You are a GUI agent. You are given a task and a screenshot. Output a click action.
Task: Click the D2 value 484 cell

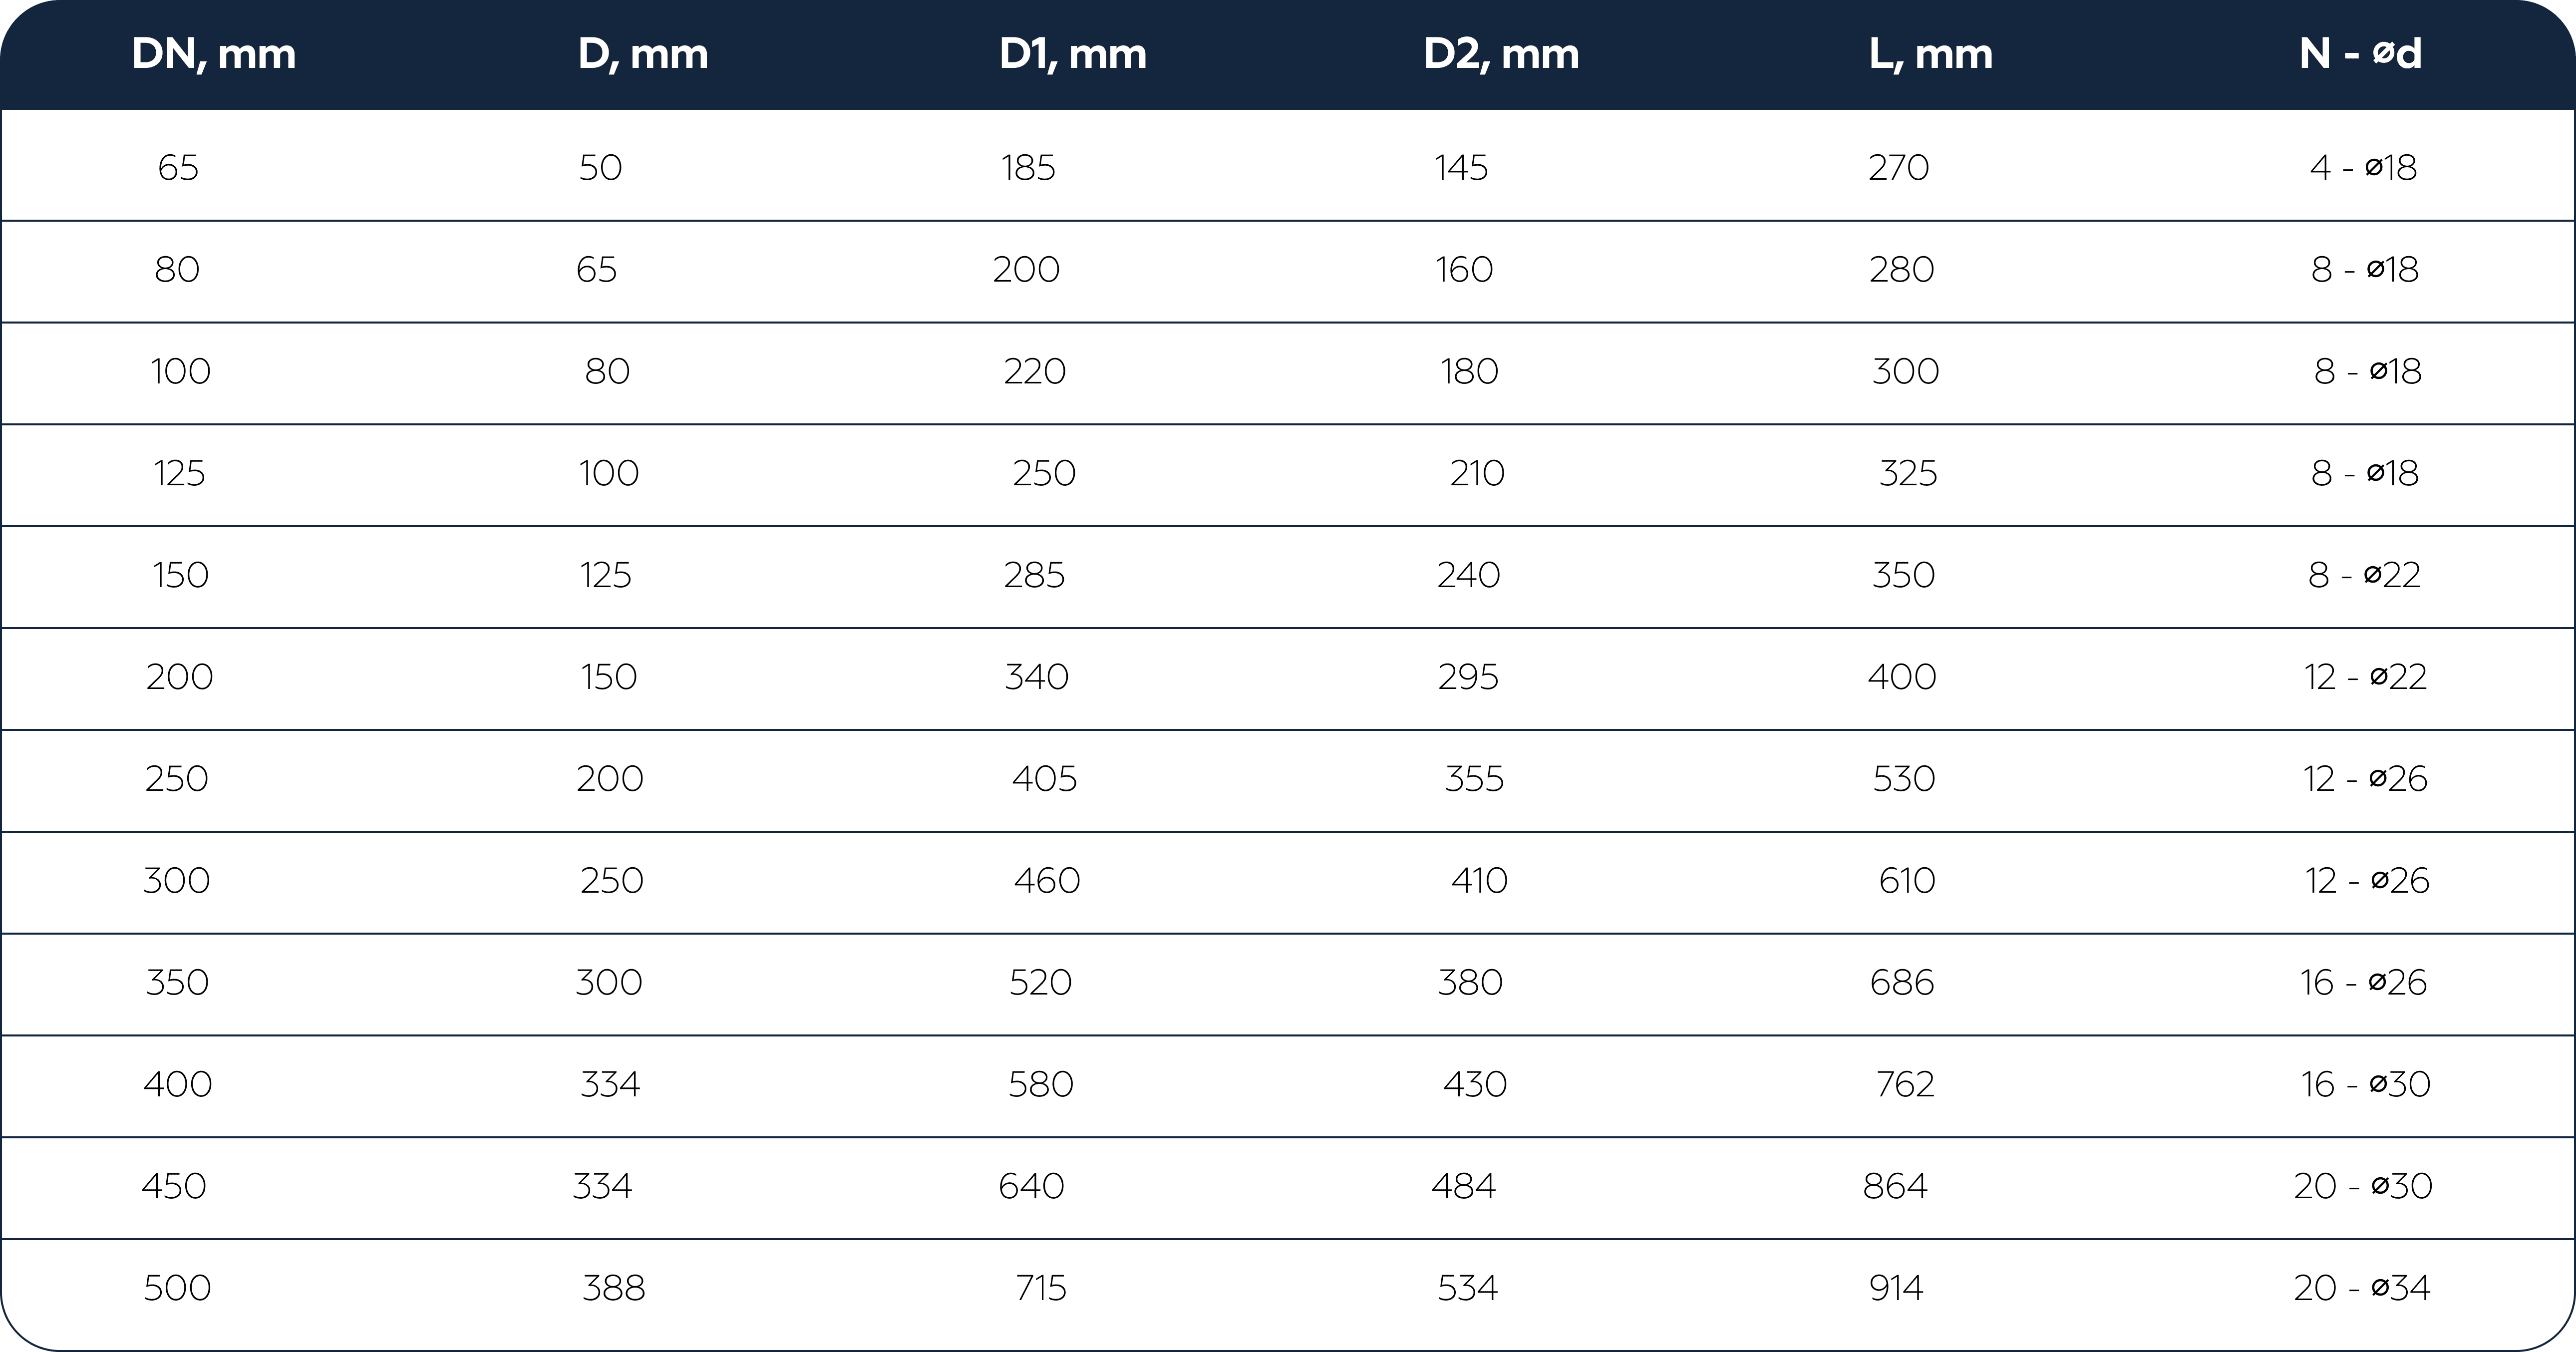click(x=1463, y=1186)
